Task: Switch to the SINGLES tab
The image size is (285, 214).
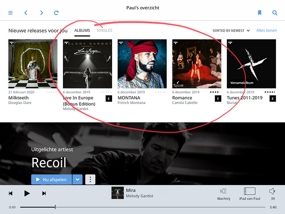Action: (104, 30)
